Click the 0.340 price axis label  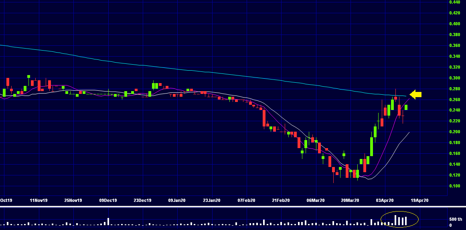(x=455, y=56)
